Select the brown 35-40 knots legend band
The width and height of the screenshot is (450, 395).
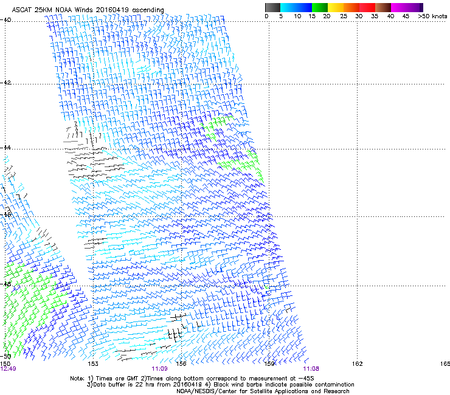point(383,7)
